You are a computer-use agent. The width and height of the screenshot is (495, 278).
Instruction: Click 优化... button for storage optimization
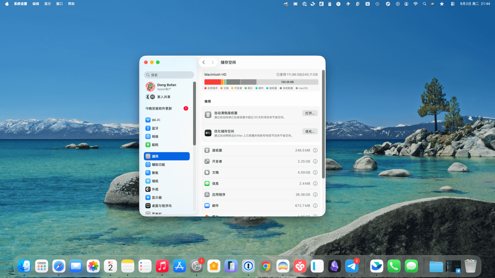click(310, 132)
